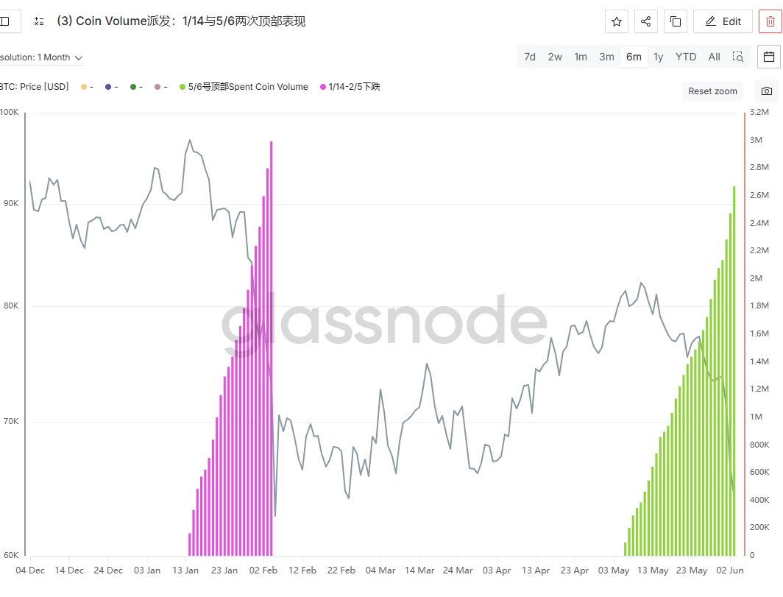The height and width of the screenshot is (597, 783).
Task: Click the 03 May x-axis label
Action: click(614, 570)
